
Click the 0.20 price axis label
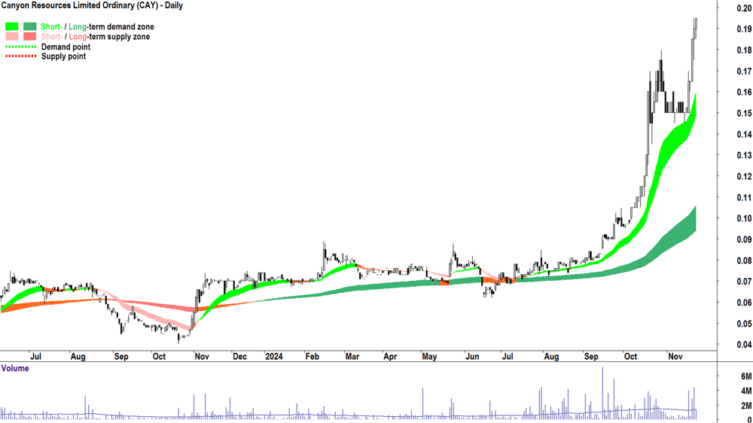pos(744,8)
